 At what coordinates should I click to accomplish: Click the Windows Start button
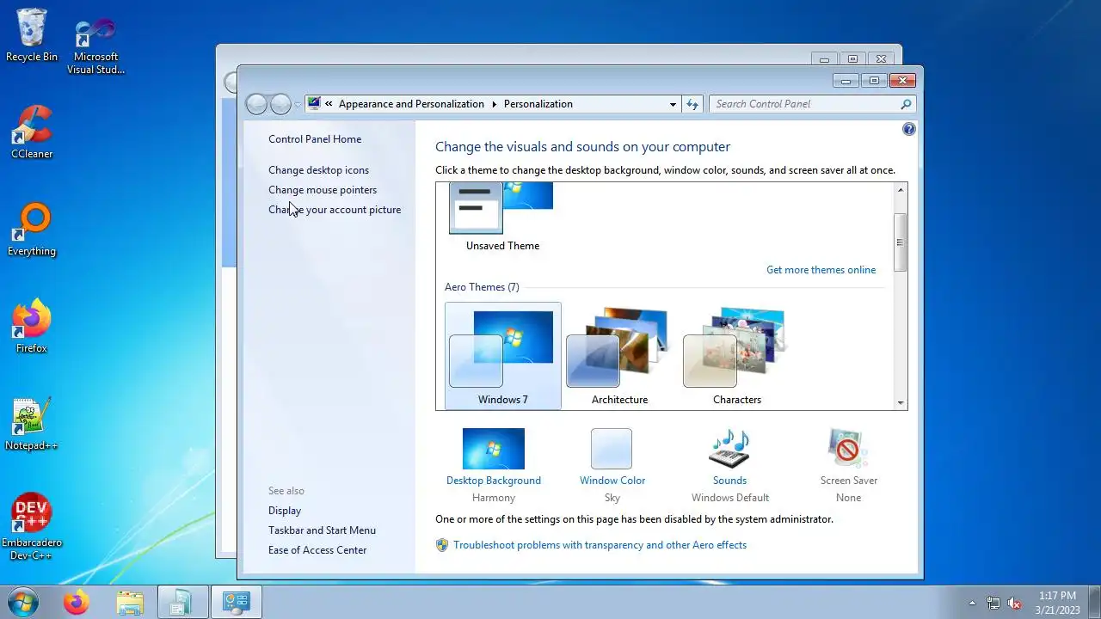[x=23, y=602]
